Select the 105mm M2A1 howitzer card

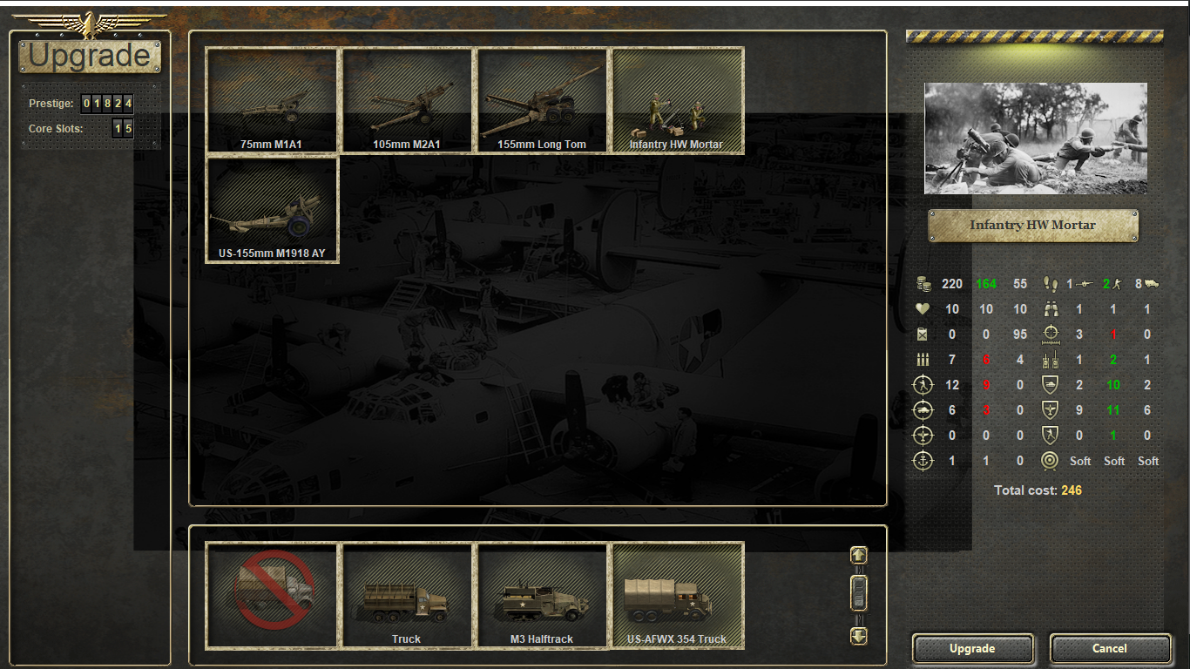pyautogui.click(x=407, y=100)
